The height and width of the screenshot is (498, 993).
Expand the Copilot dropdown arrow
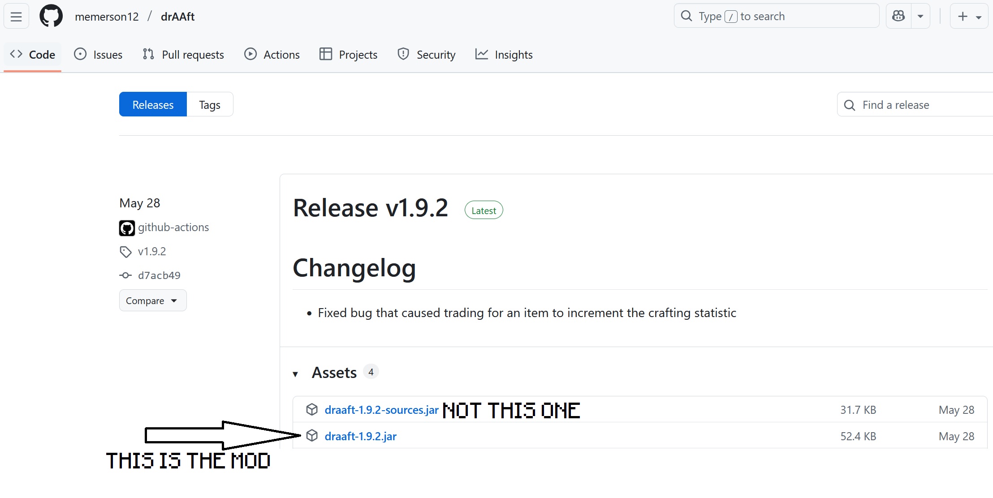click(x=920, y=17)
